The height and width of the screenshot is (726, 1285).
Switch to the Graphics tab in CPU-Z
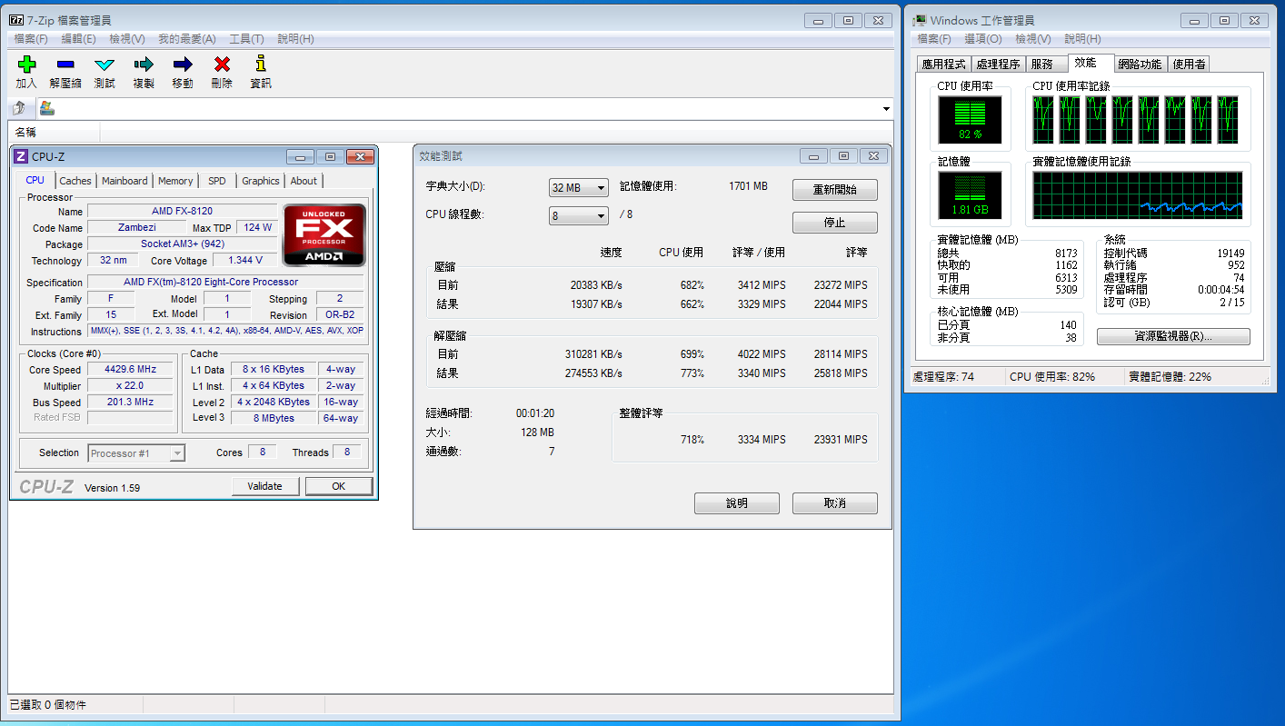pyautogui.click(x=261, y=181)
